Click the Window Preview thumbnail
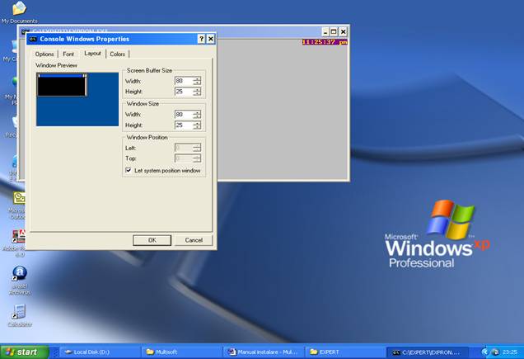The width and height of the screenshot is (524, 359). point(77,100)
